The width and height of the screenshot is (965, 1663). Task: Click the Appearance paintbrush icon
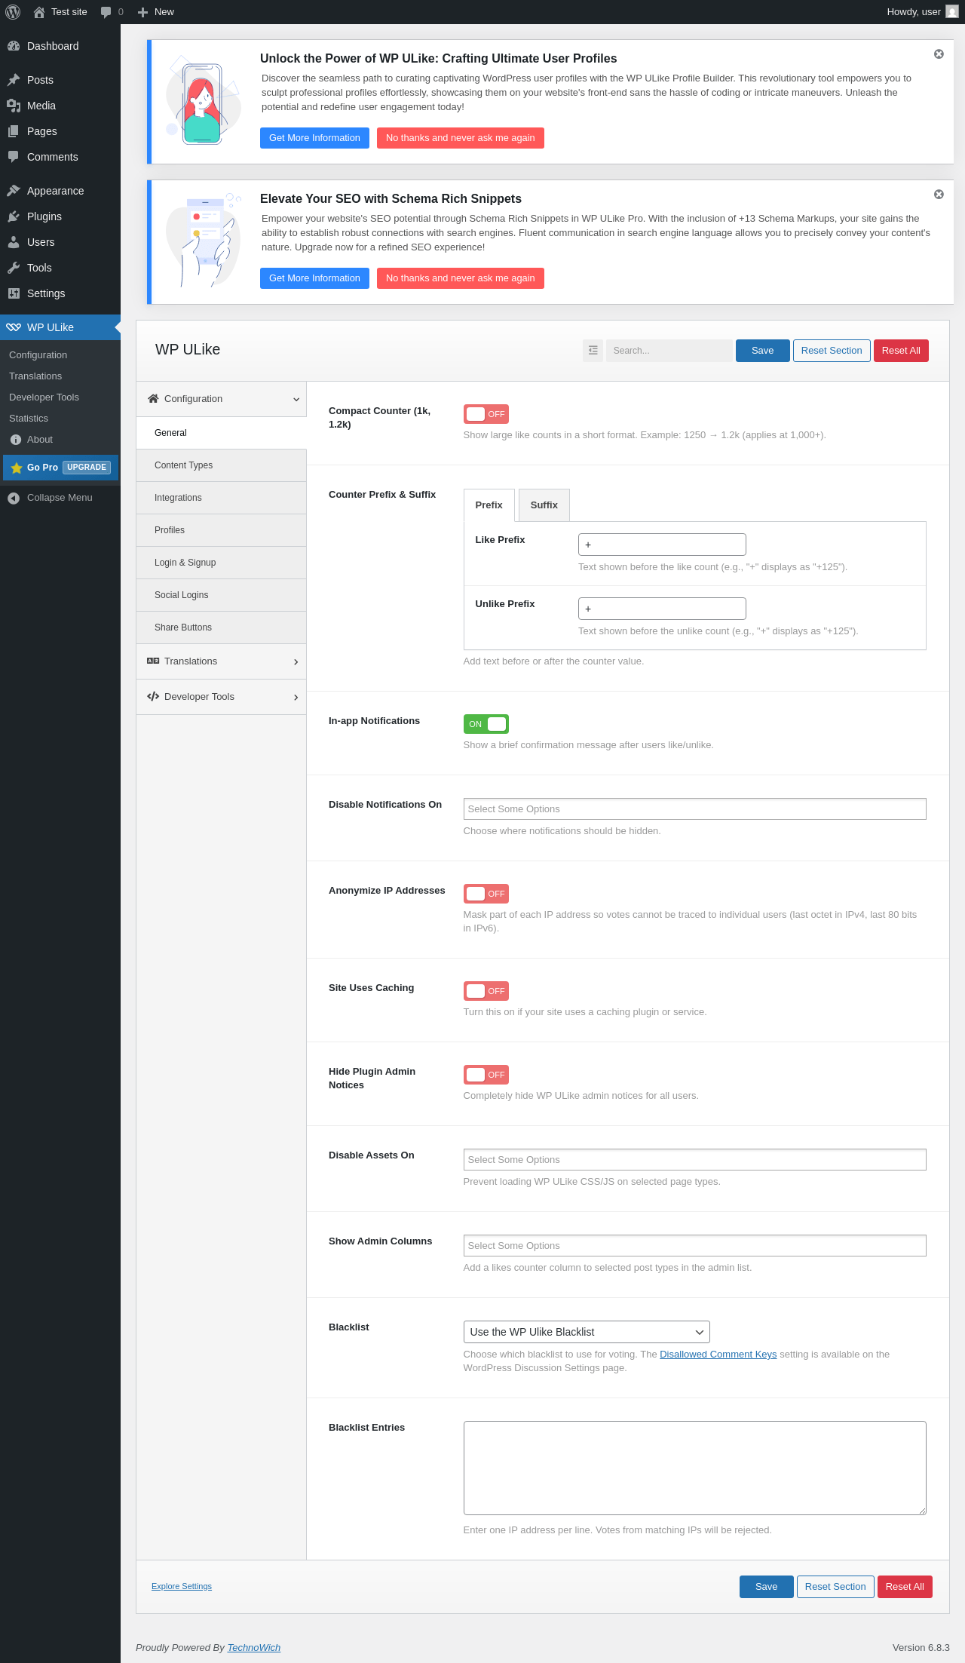[14, 191]
